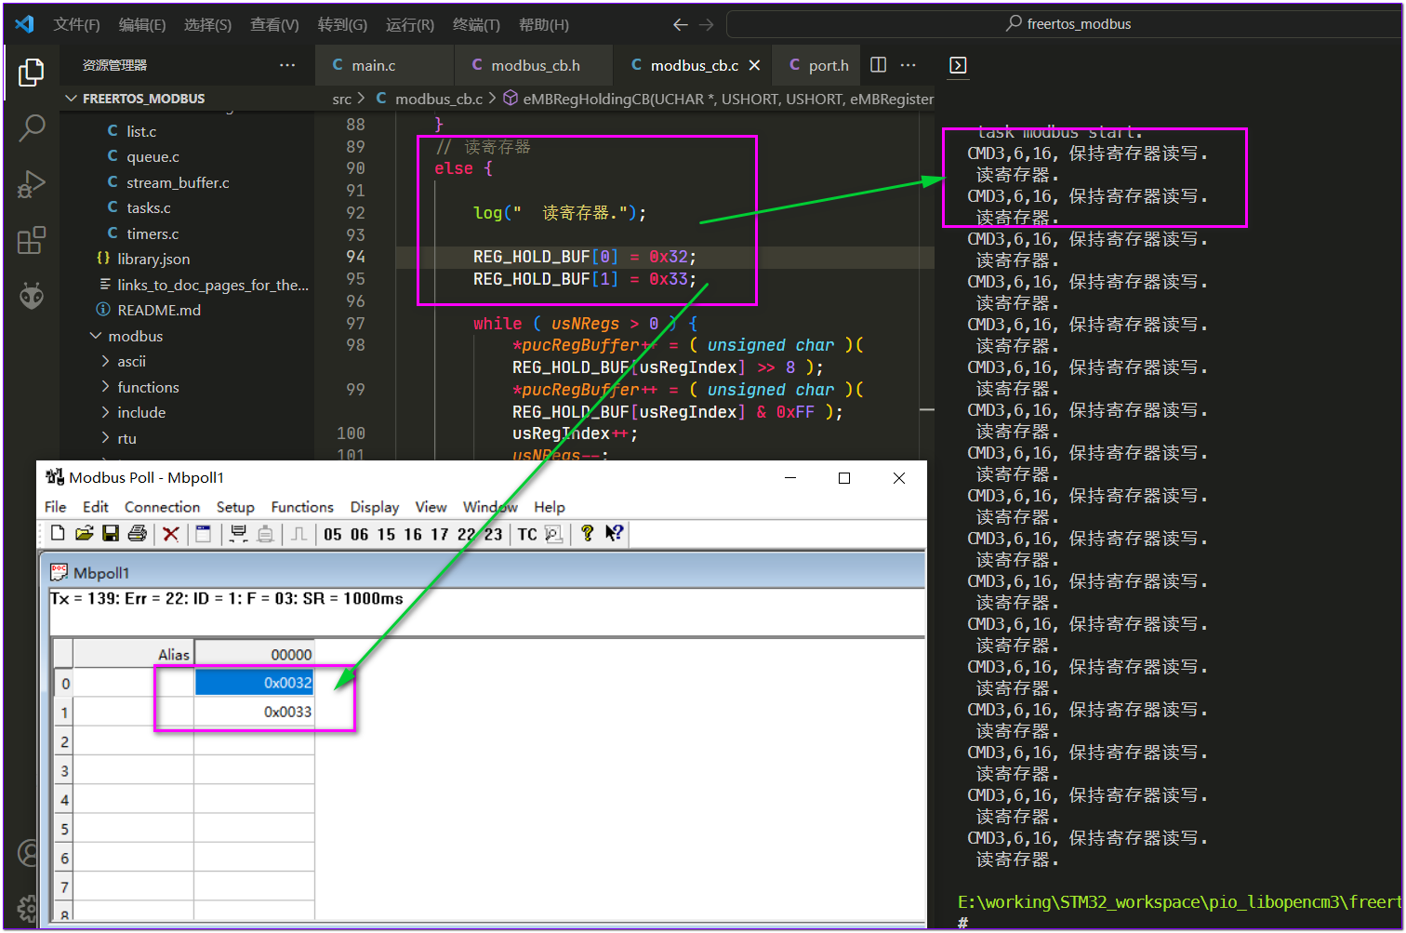
Task: Open the Extensions view
Action: pyautogui.click(x=32, y=240)
